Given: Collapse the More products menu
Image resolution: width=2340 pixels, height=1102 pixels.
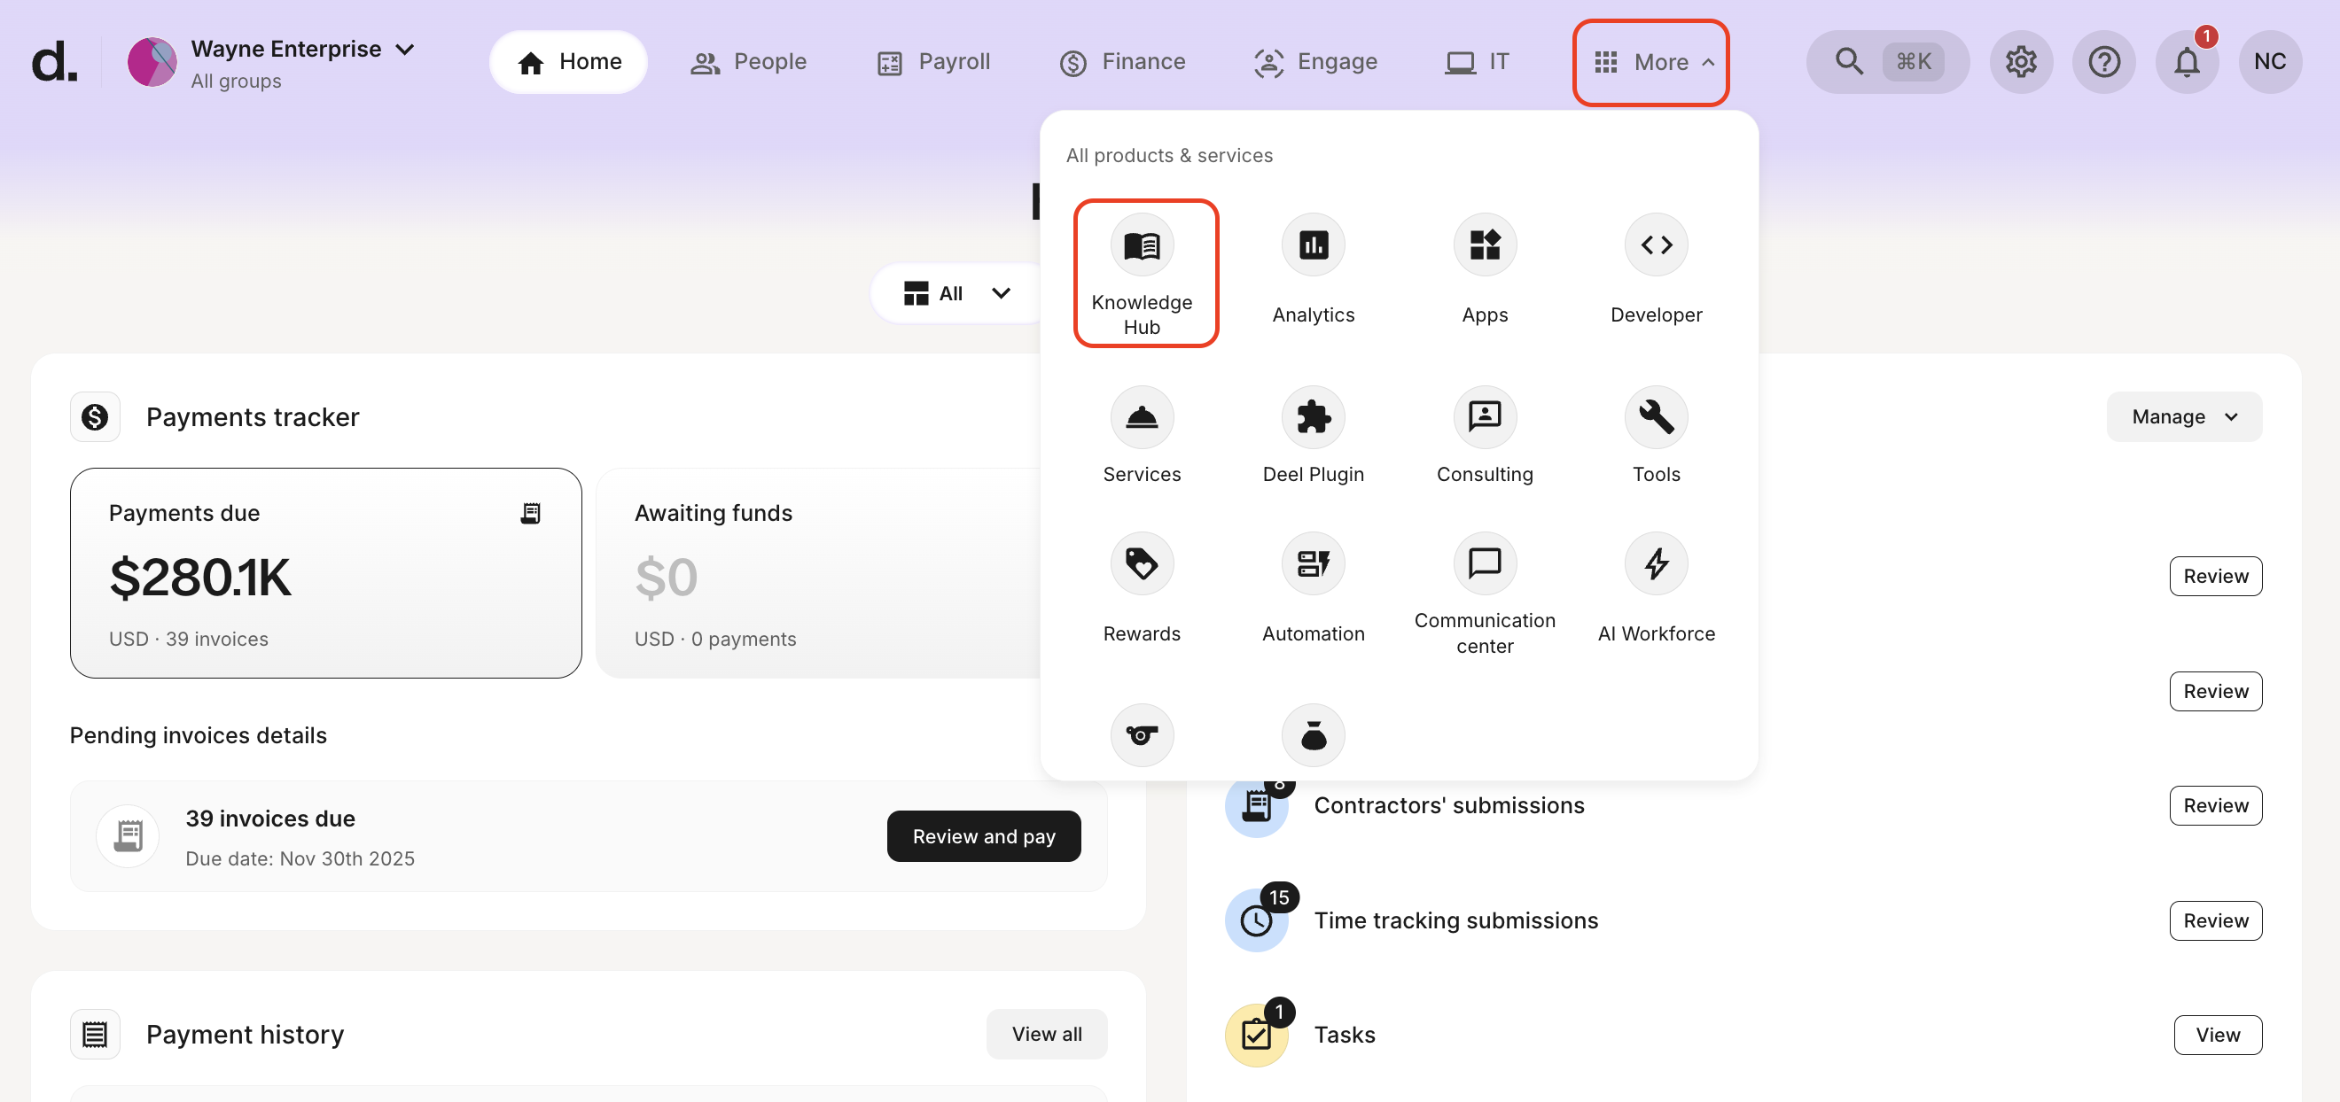Looking at the screenshot, I should pos(1650,62).
